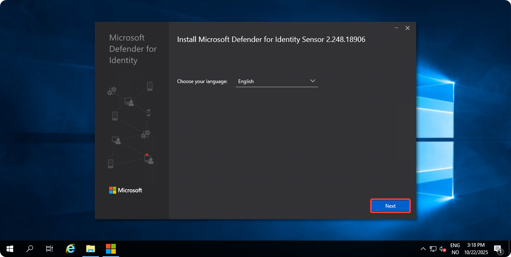Open the Action Center notifications icon
Image resolution: width=511 pixels, height=257 pixels.
(497, 249)
